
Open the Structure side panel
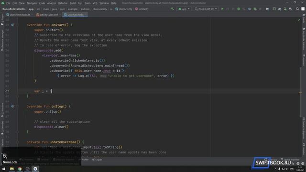2,110
